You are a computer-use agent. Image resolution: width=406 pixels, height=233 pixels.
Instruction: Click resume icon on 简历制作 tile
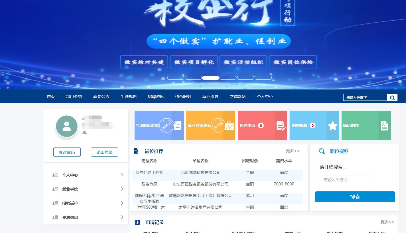(384, 126)
